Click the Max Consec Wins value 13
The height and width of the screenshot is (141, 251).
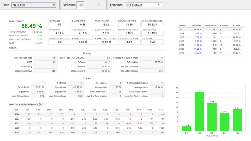116,92
